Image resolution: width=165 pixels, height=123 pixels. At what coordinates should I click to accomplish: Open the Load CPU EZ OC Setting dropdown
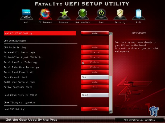point(95,33)
